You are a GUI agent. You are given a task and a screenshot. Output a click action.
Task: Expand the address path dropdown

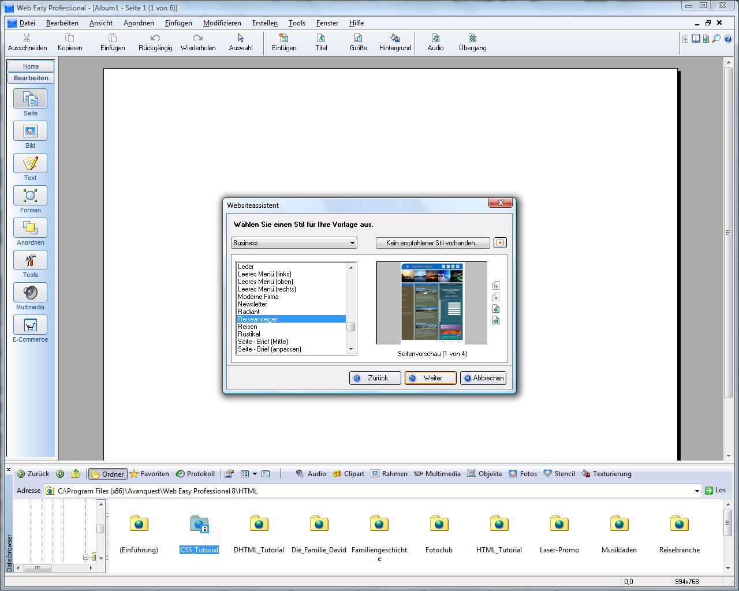(x=697, y=491)
